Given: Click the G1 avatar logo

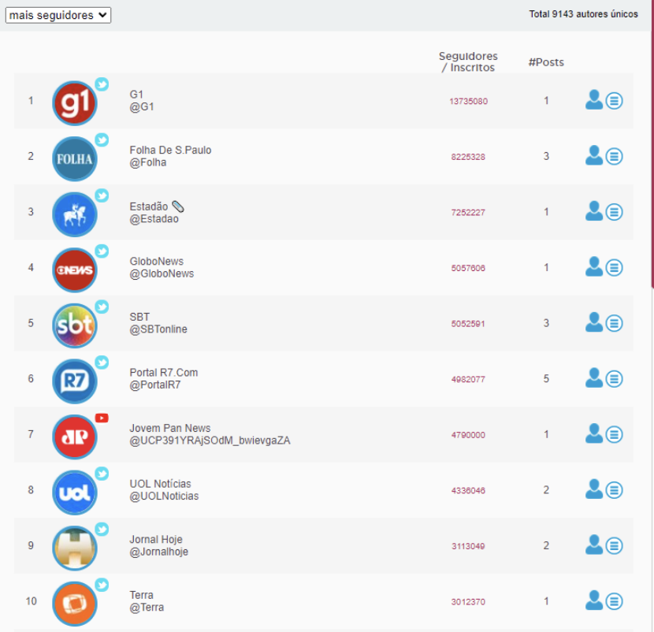Looking at the screenshot, I should [x=75, y=103].
